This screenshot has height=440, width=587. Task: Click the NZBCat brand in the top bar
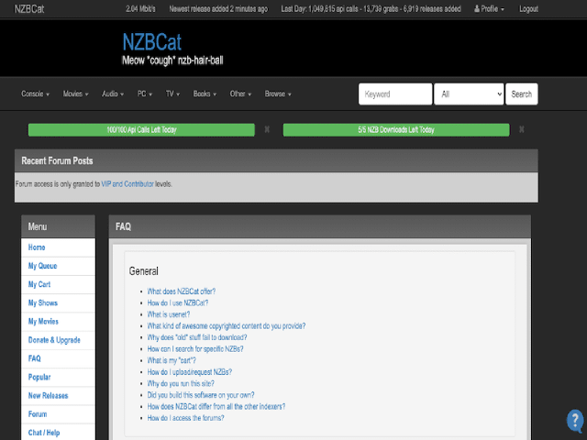29,8
